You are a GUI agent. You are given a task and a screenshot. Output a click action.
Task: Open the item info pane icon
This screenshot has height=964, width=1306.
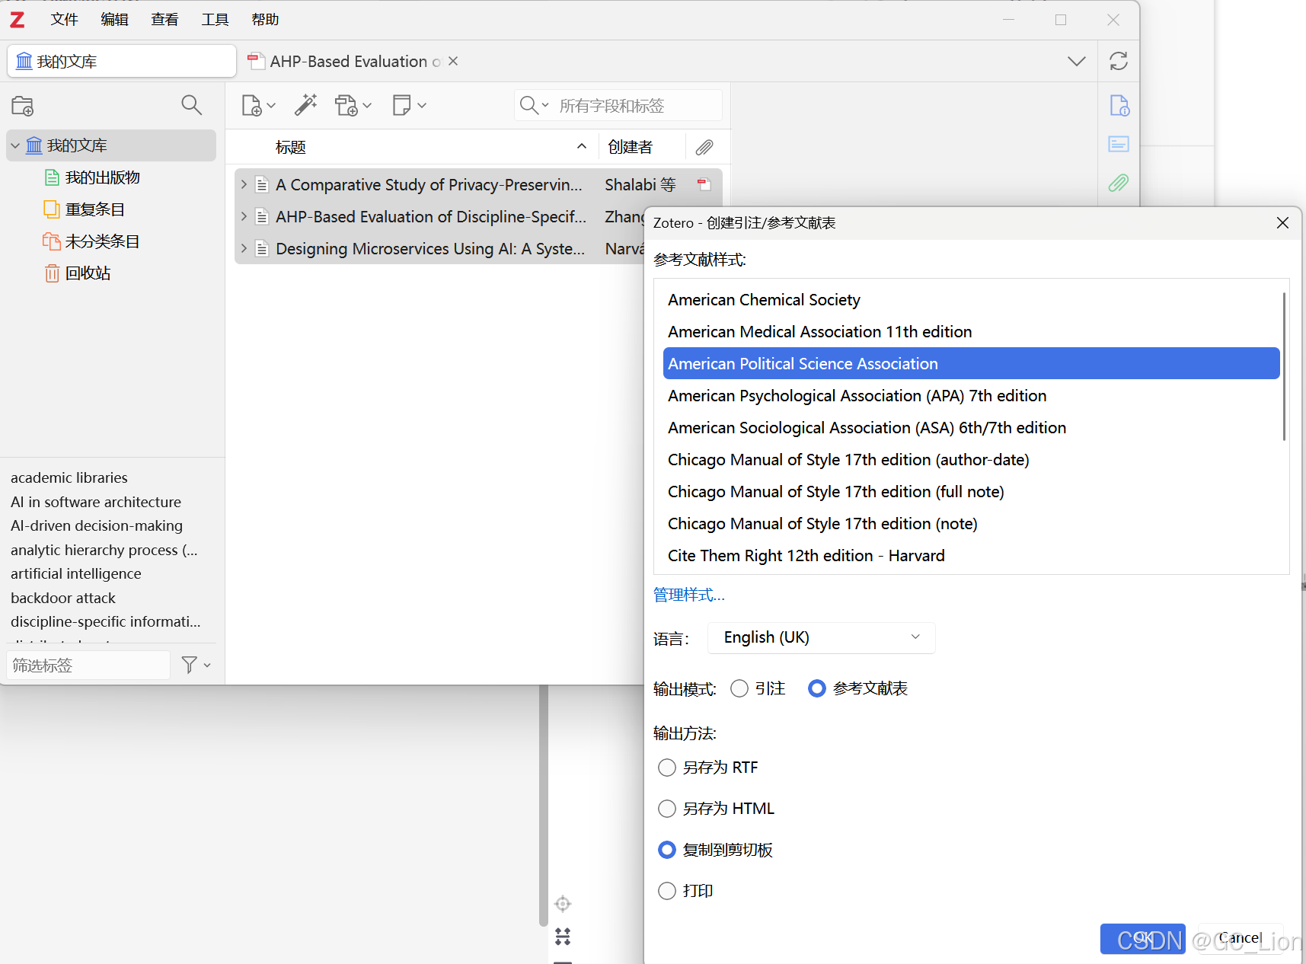point(1119,105)
